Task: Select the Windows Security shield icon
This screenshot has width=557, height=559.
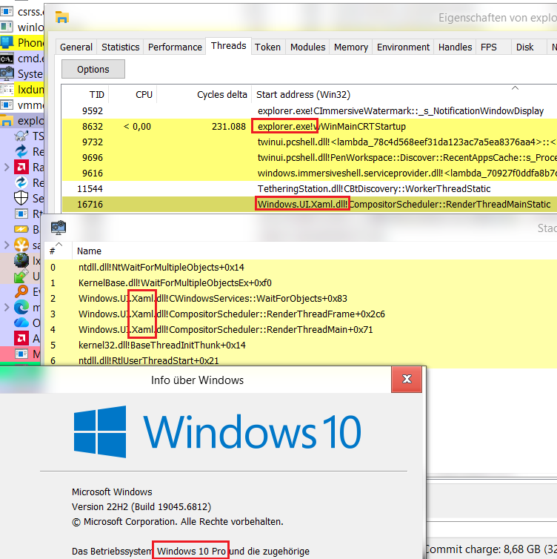Action: coord(21,198)
